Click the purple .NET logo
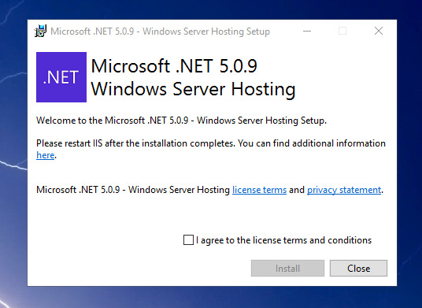Screen dimensions: 422x308 (x=61, y=77)
